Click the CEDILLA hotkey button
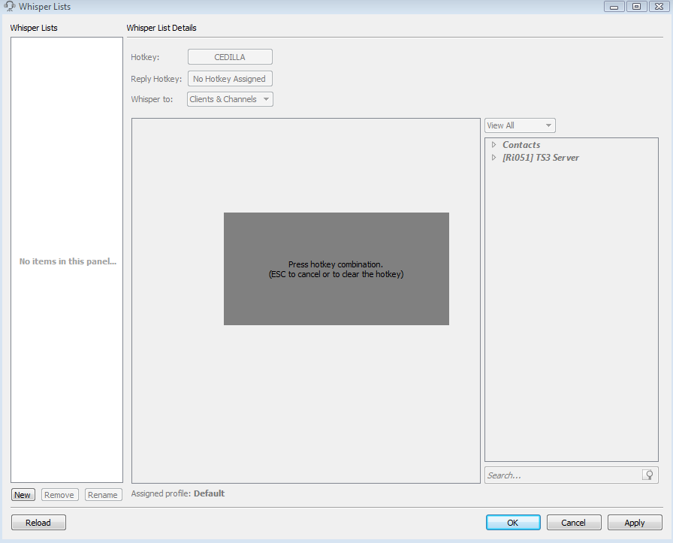 coord(230,57)
